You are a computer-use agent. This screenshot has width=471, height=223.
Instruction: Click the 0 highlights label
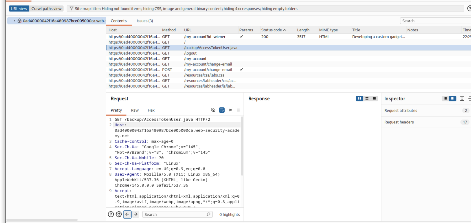click(x=230, y=214)
